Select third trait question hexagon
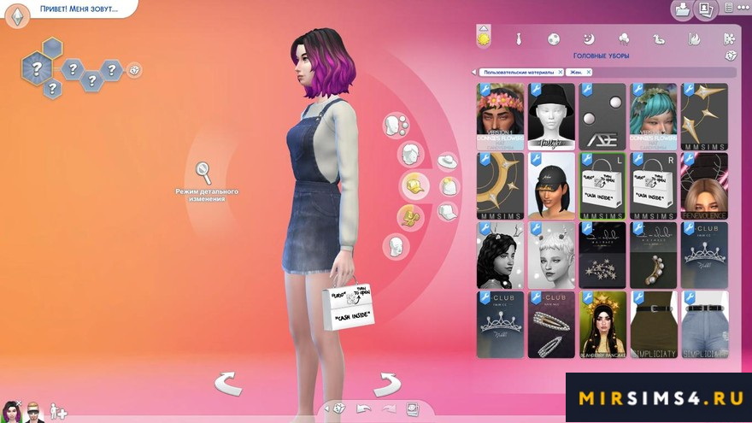This screenshot has width=752, height=423. point(111,70)
